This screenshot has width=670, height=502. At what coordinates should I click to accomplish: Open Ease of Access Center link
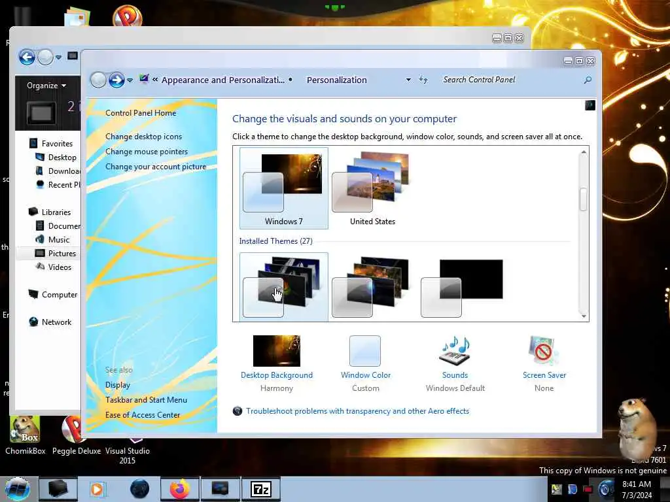tap(142, 415)
